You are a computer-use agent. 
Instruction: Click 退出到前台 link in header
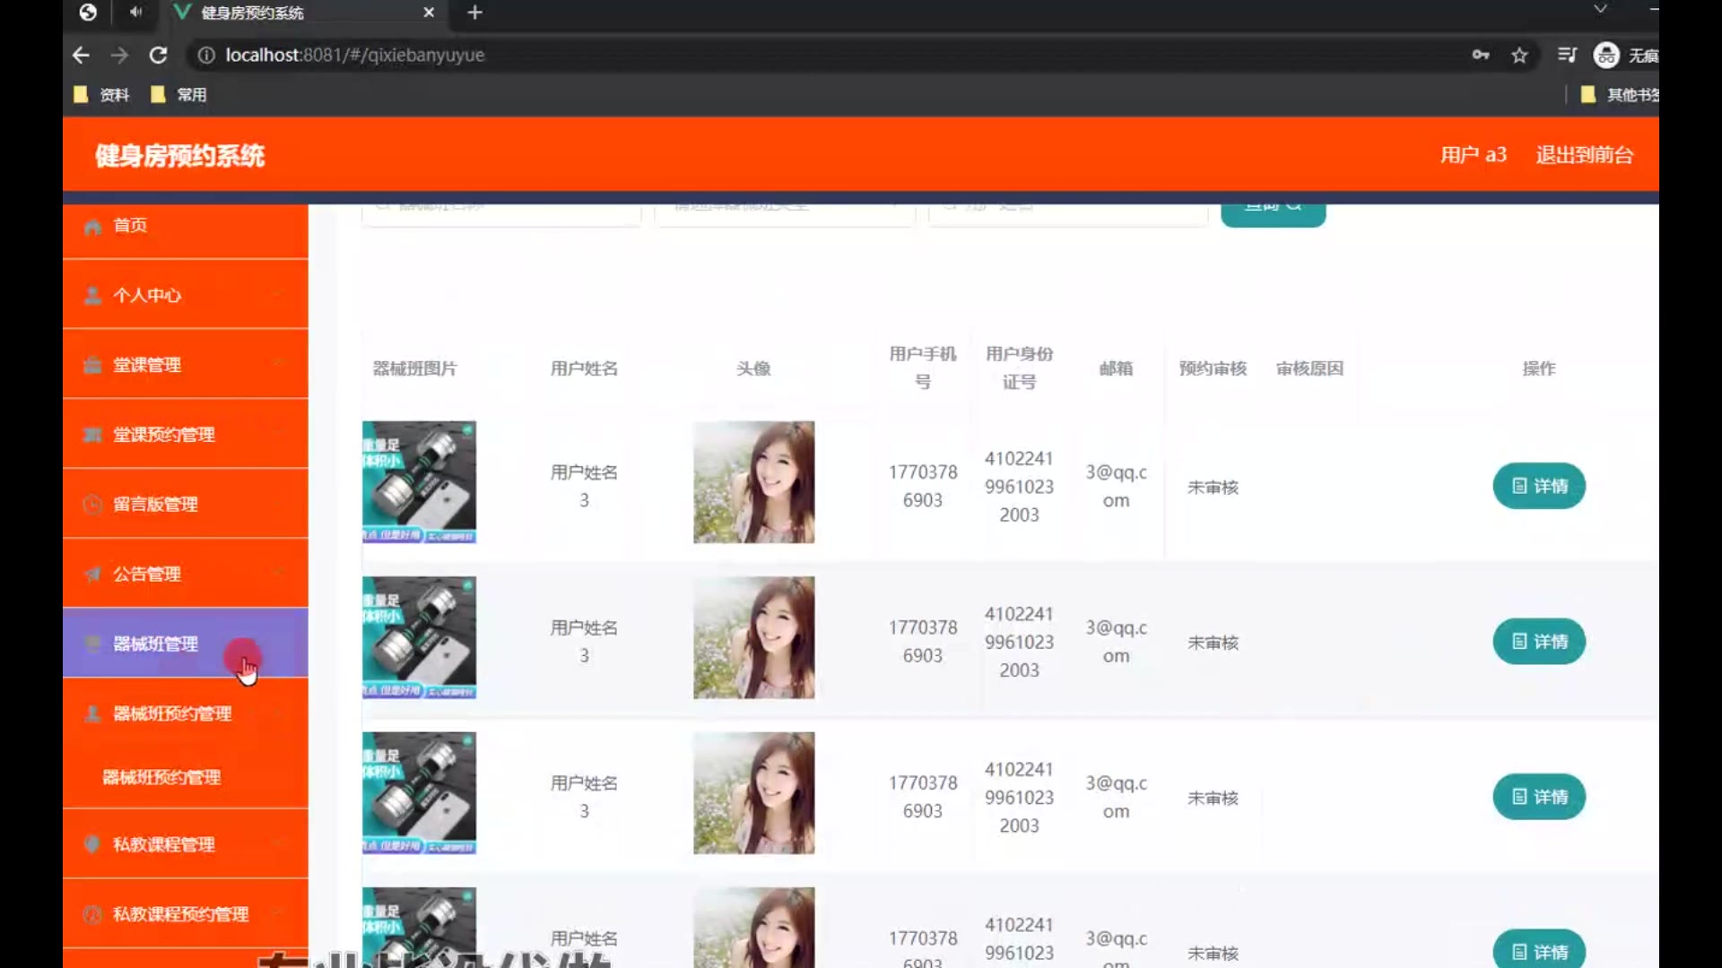[1584, 155]
